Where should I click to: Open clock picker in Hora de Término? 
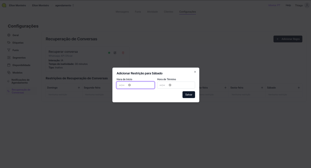[x=170, y=85]
